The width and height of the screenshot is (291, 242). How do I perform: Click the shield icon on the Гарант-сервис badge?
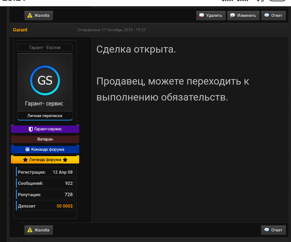tap(31, 129)
